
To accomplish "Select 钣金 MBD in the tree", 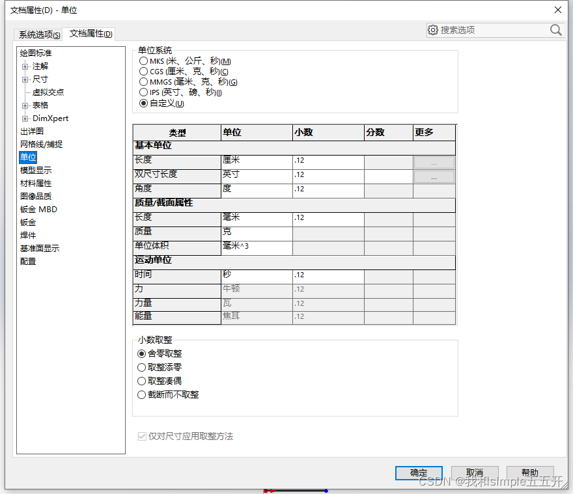I will [38, 210].
